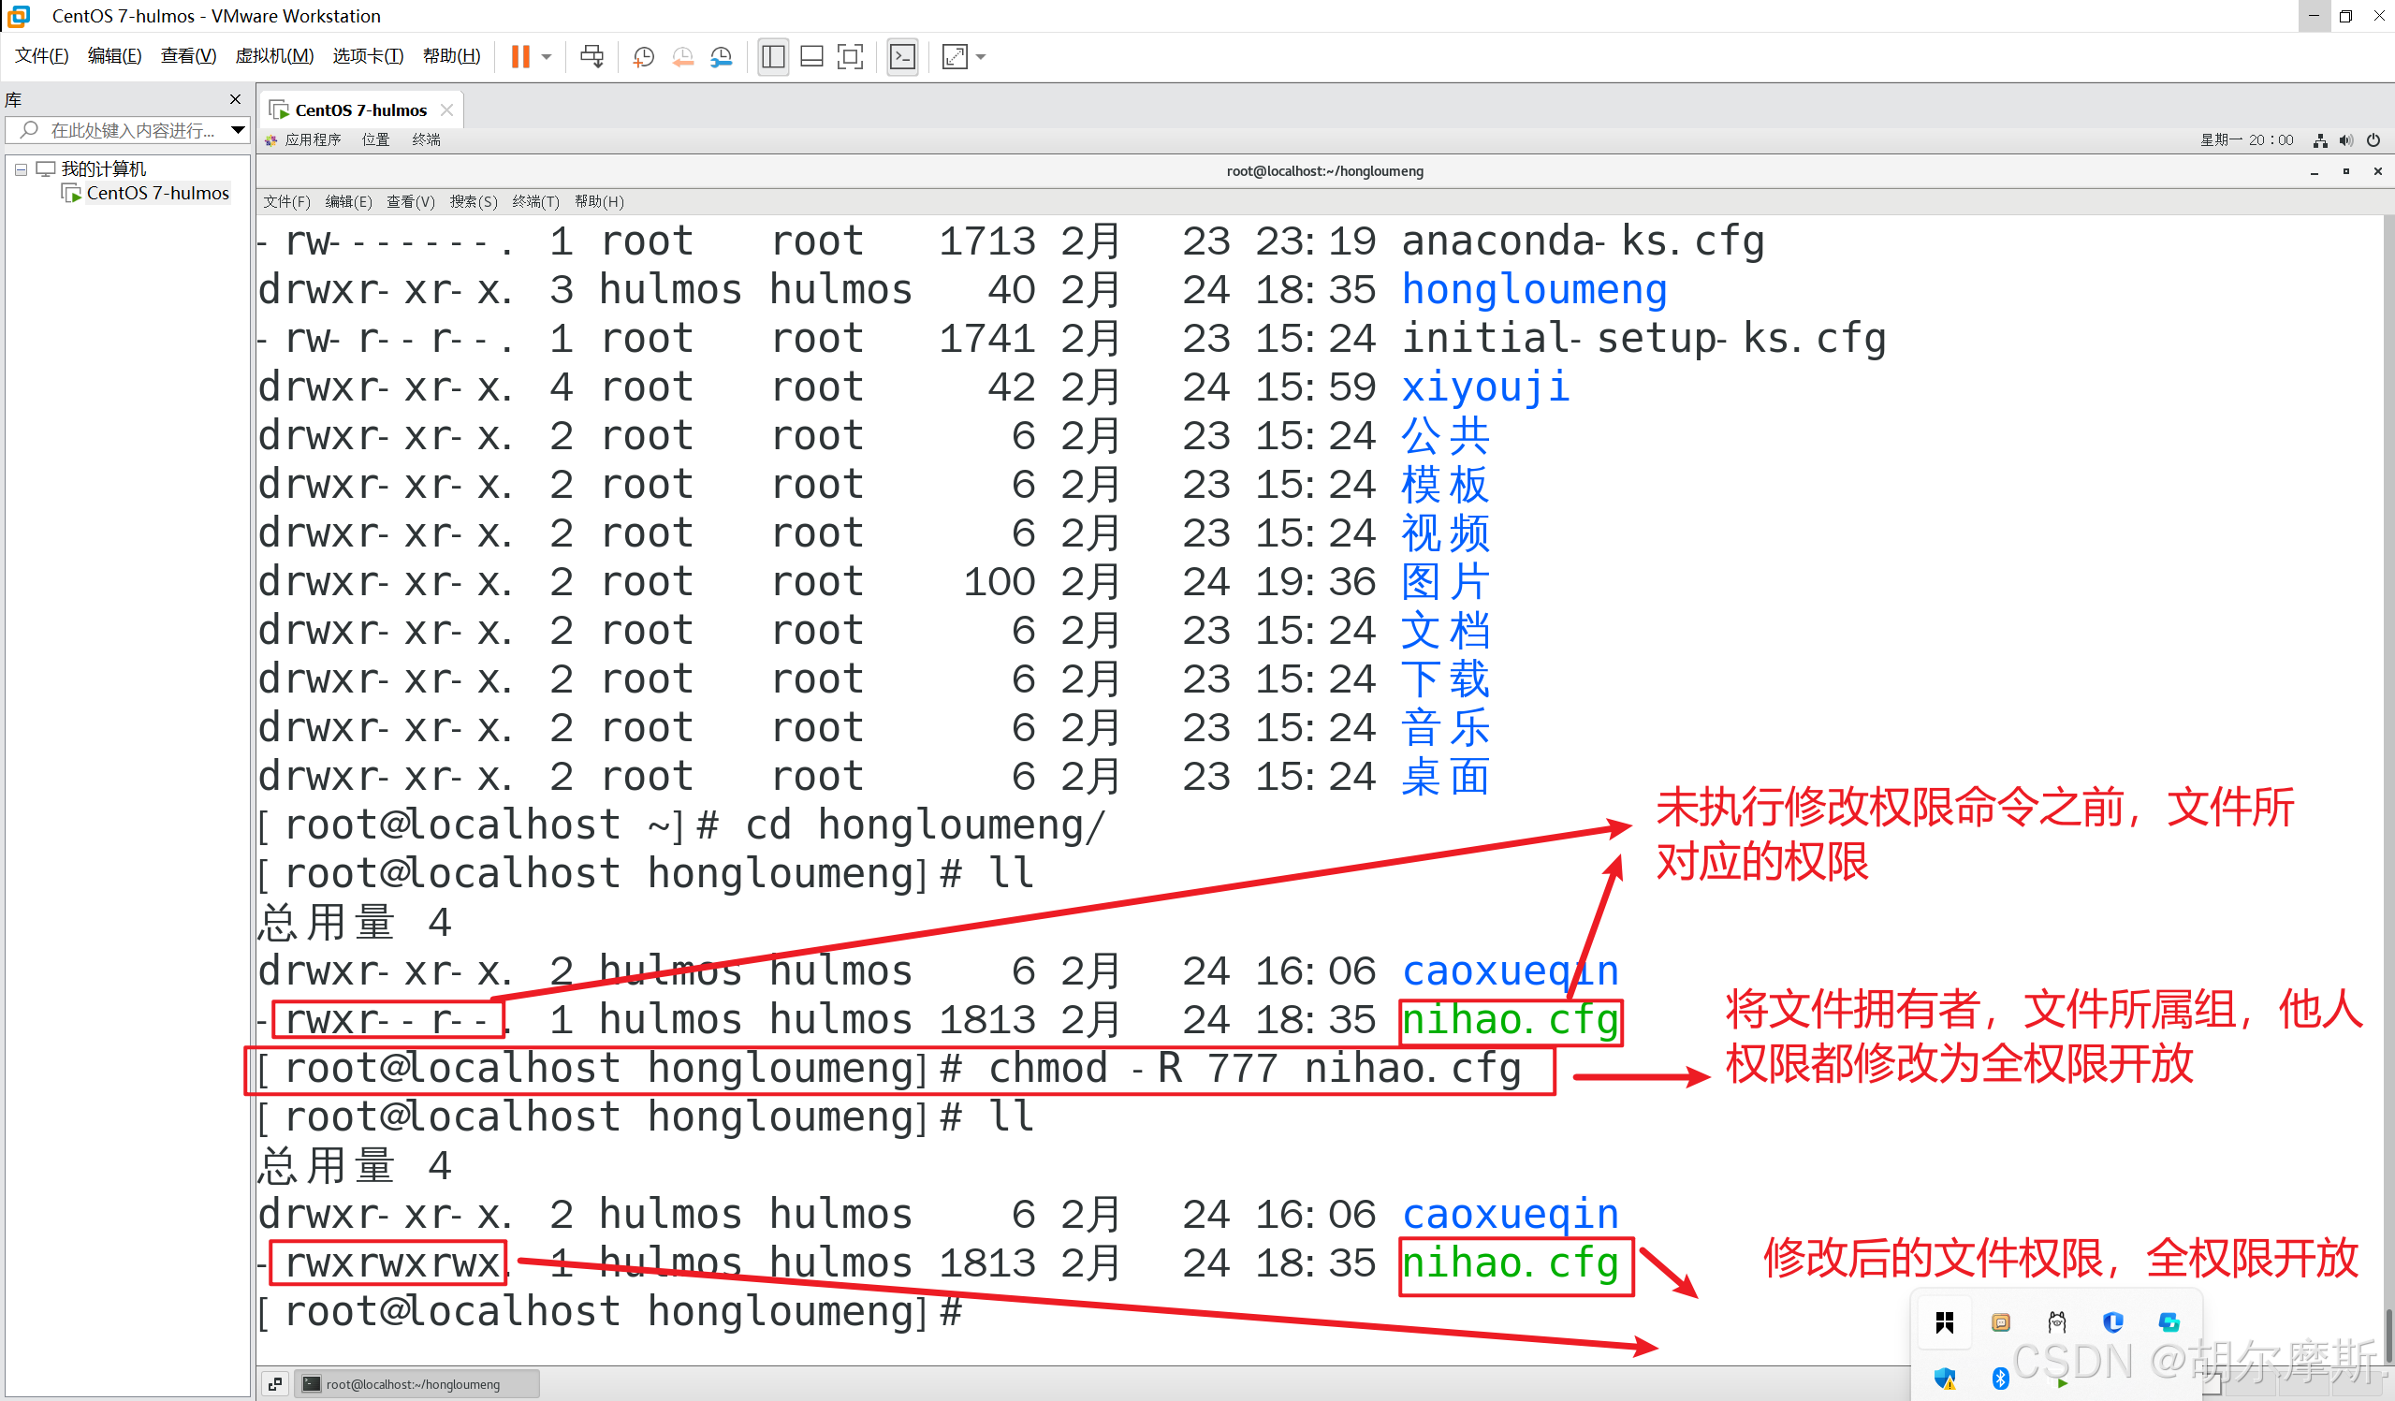Open the snapshot manager wrench-clock icon
2395x1401 pixels.
click(x=722, y=57)
